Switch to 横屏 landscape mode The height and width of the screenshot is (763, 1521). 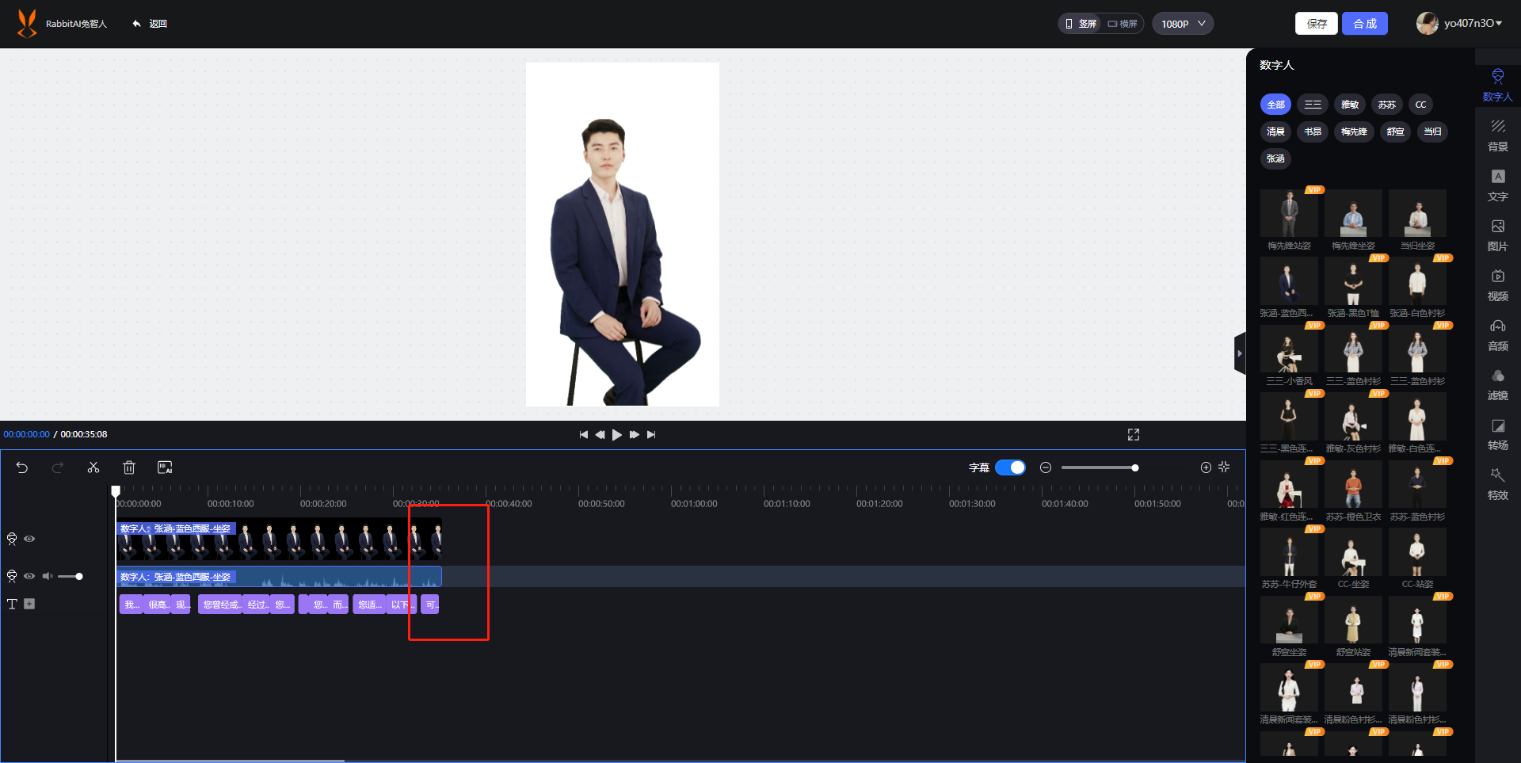[x=1123, y=24]
